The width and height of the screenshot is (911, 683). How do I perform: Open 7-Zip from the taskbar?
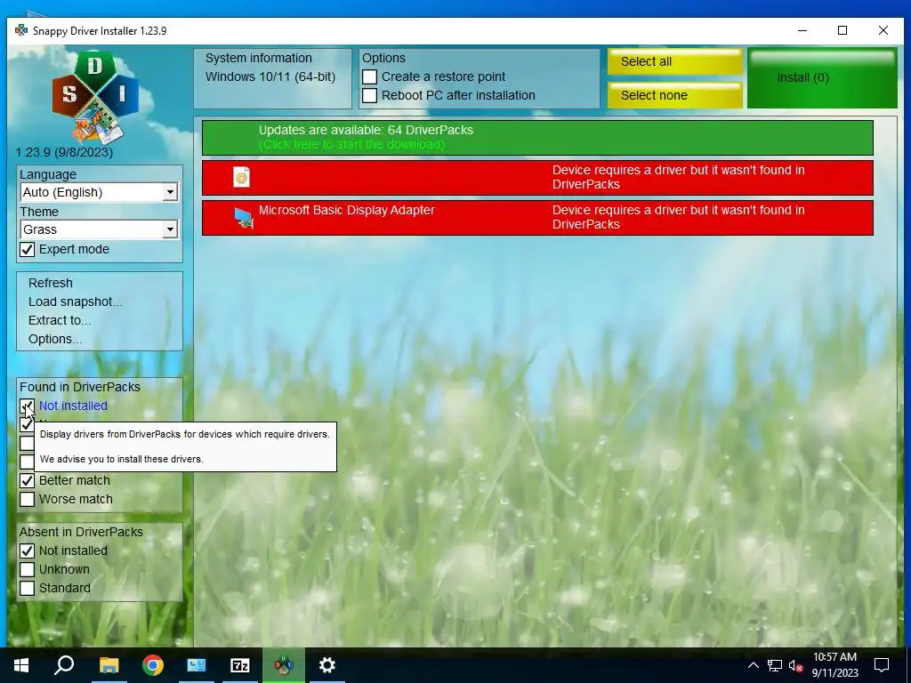240,665
